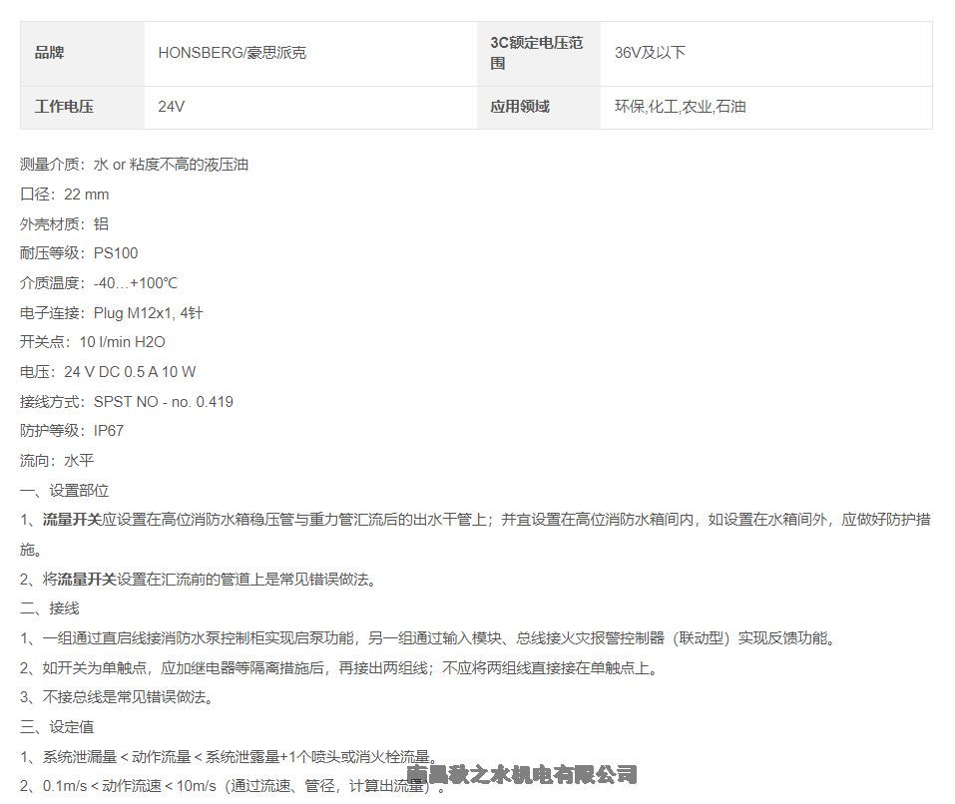Click the 3C额定电压范围 label cell

tap(536, 53)
